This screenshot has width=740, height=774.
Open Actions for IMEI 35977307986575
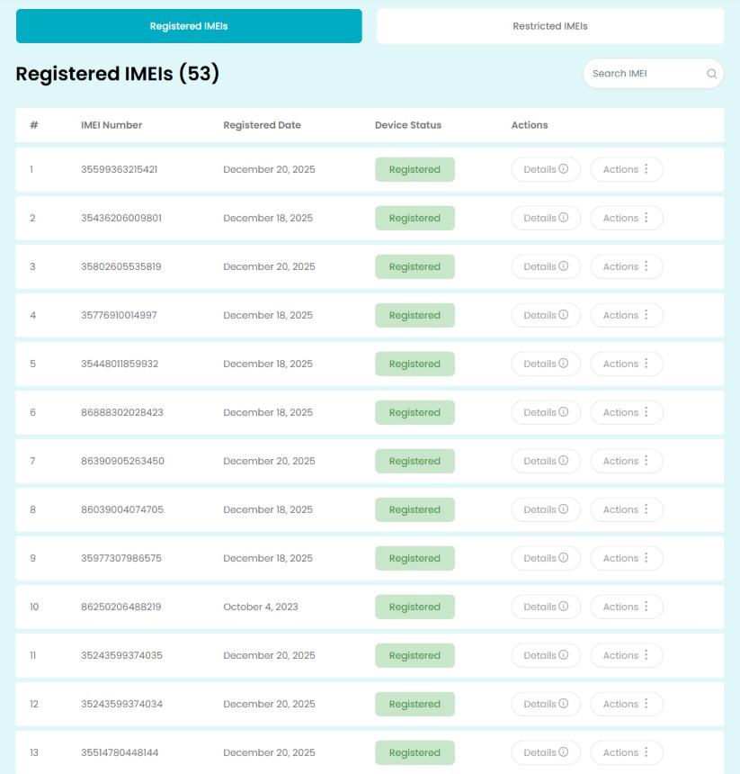click(x=627, y=558)
